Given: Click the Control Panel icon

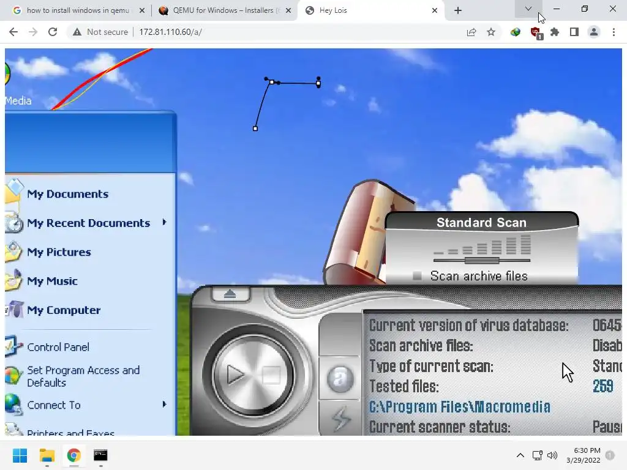Looking at the screenshot, I should click(13, 346).
